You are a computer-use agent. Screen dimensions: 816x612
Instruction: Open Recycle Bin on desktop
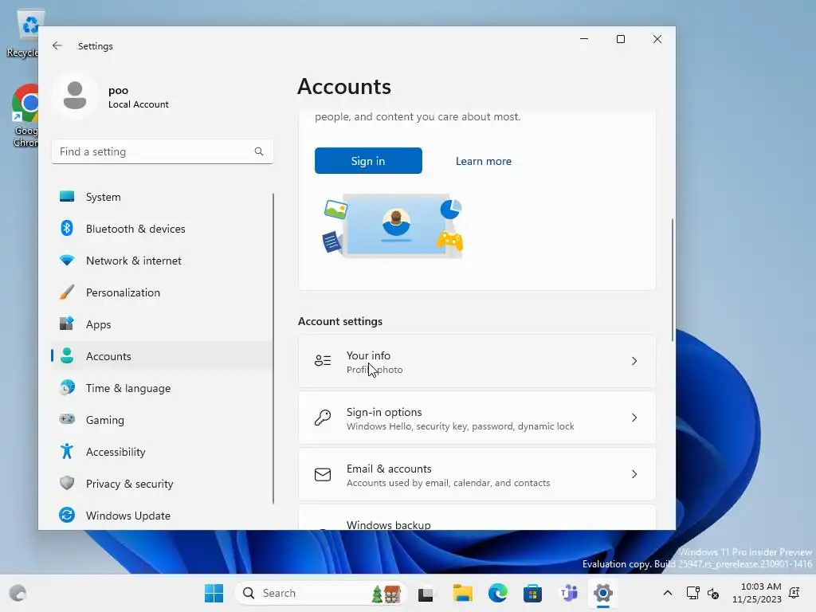[x=23, y=33]
